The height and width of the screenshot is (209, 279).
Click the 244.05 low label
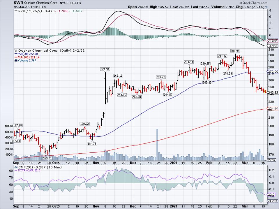click(122, 95)
